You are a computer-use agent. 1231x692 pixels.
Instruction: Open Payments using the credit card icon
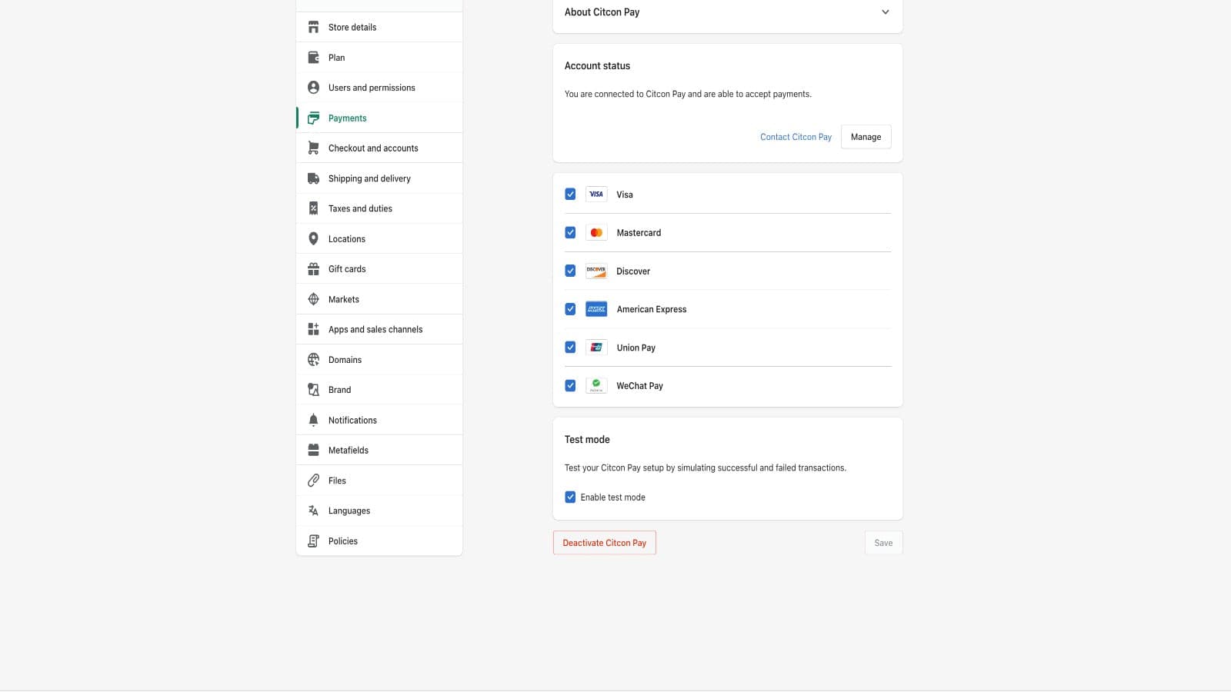[x=313, y=117]
